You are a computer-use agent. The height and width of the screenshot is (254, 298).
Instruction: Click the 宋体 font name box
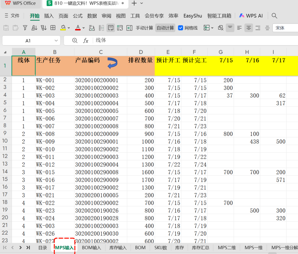coord(285,28)
